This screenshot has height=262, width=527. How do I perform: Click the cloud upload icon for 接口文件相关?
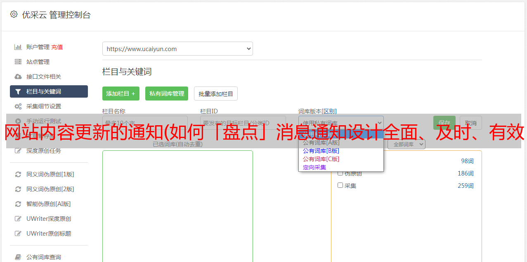point(18,77)
